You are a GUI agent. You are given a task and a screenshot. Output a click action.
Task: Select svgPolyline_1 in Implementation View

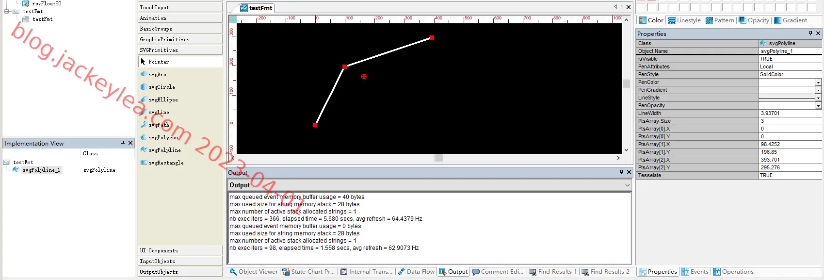(x=41, y=170)
